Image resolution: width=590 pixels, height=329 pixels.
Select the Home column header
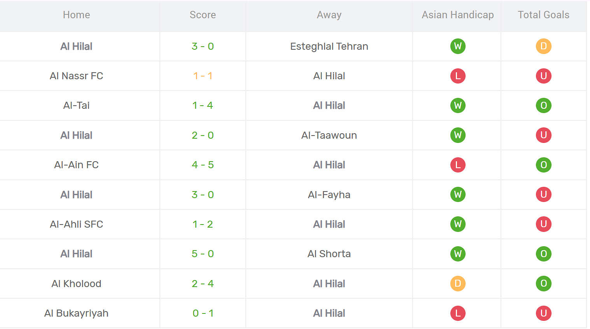click(77, 15)
